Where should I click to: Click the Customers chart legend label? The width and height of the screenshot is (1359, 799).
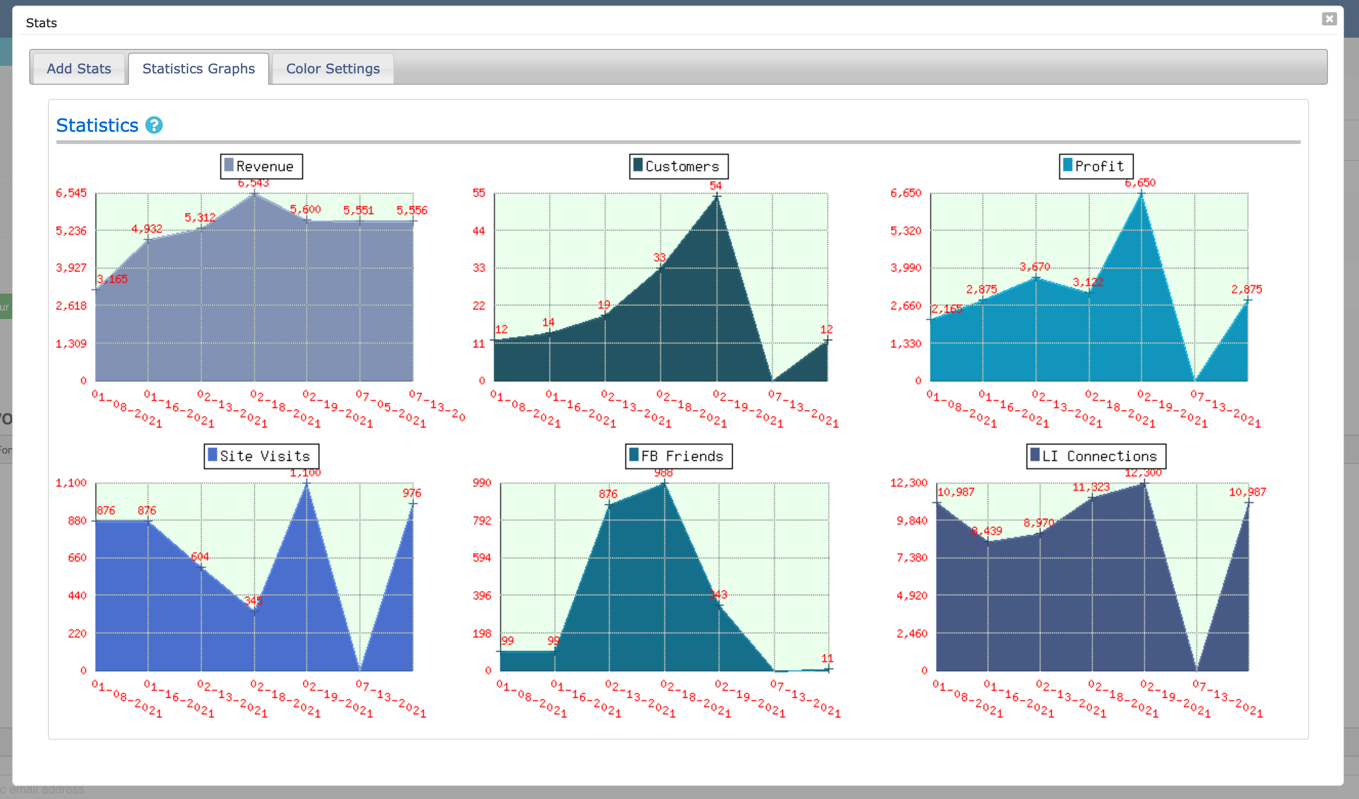click(x=682, y=167)
